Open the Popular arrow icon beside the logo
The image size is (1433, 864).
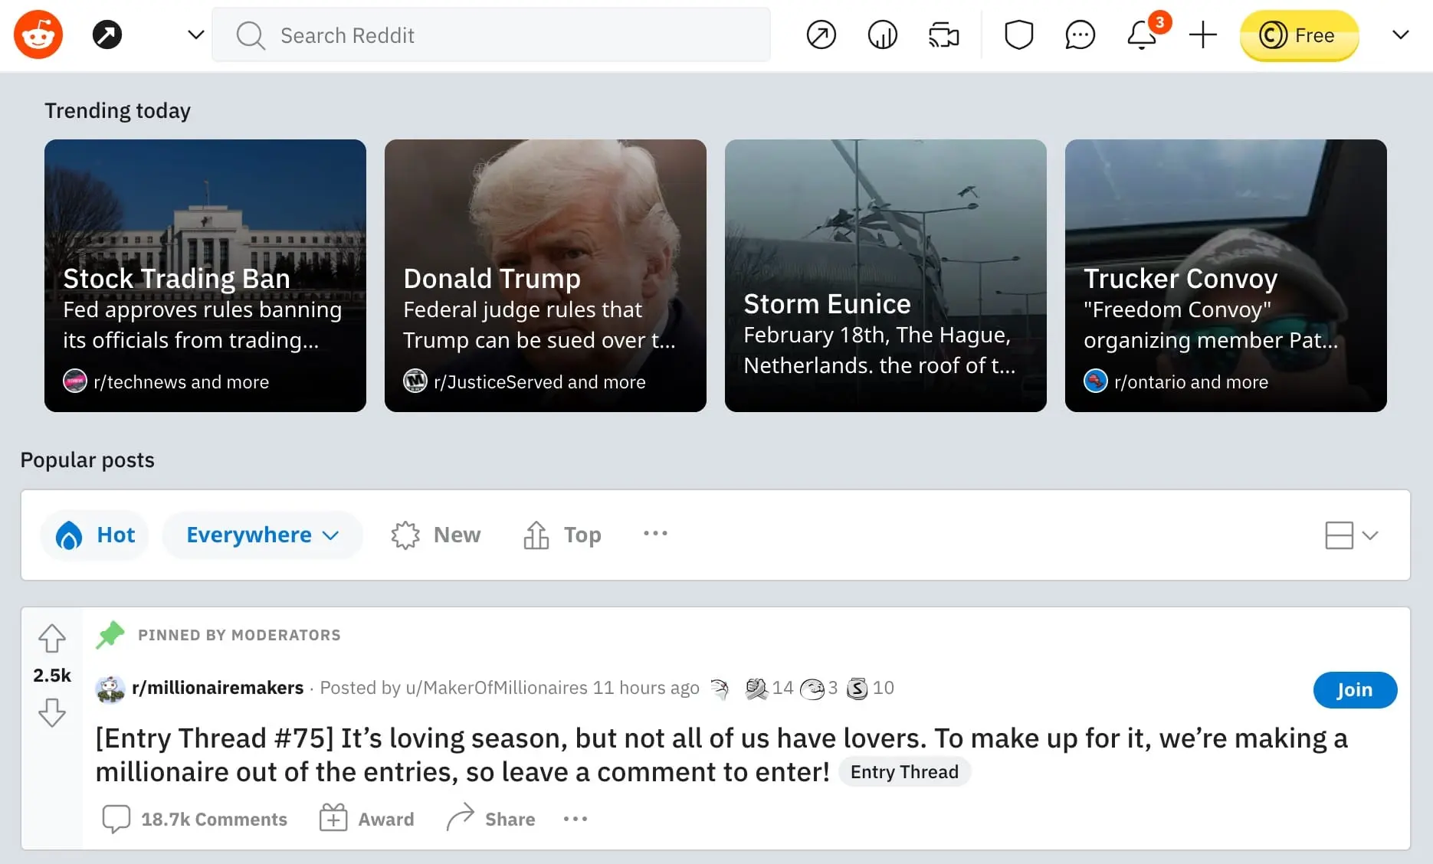[107, 34]
